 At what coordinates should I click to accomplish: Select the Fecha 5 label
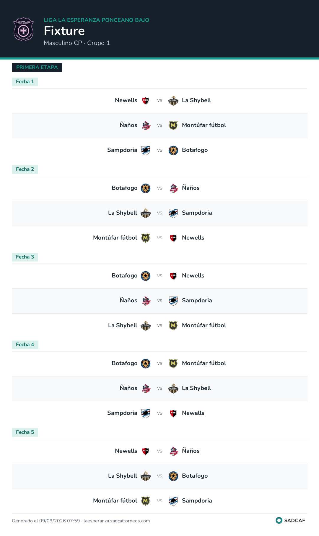[25, 432]
